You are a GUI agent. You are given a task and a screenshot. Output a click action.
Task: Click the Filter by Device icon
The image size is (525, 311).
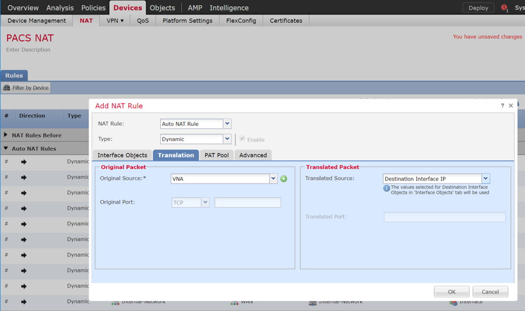coord(6,88)
